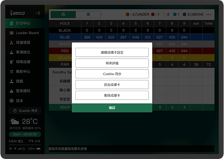The image size is (224, 159).
Task: Open the 遊戲 games icon
Action: (x=12, y=81)
